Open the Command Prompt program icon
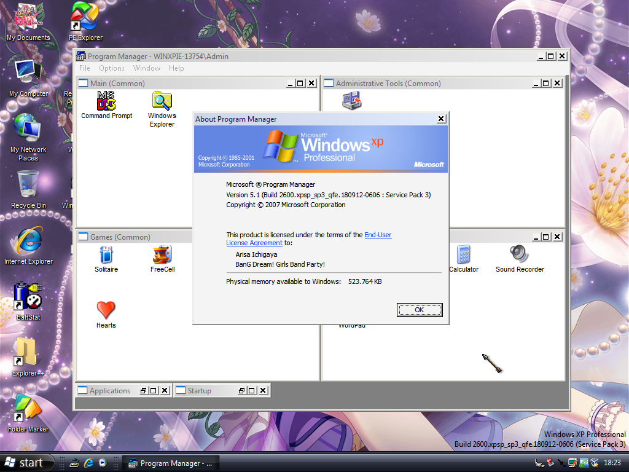Screen dimensions: 629x472 tap(106, 105)
